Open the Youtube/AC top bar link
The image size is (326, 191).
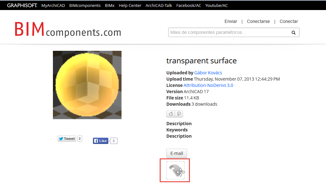pos(216,6)
